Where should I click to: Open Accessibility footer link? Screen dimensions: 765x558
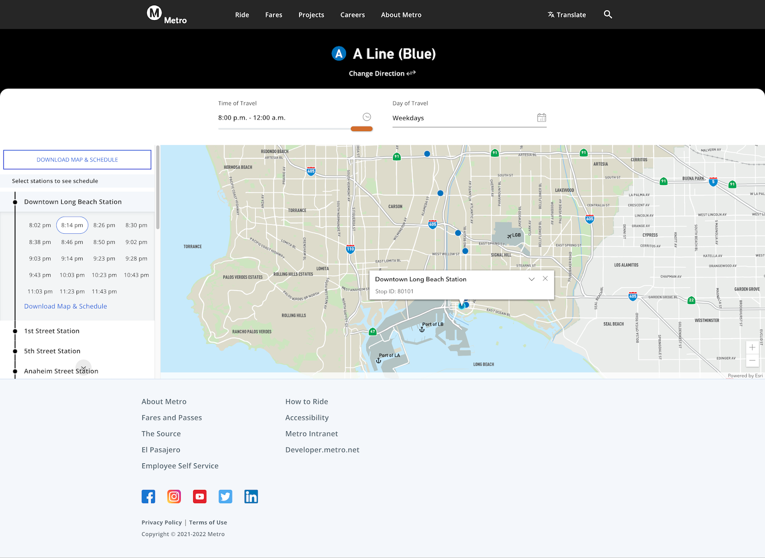pyautogui.click(x=307, y=417)
